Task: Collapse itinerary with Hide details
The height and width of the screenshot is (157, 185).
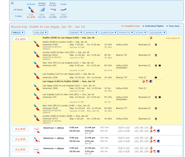Action: coord(173,38)
